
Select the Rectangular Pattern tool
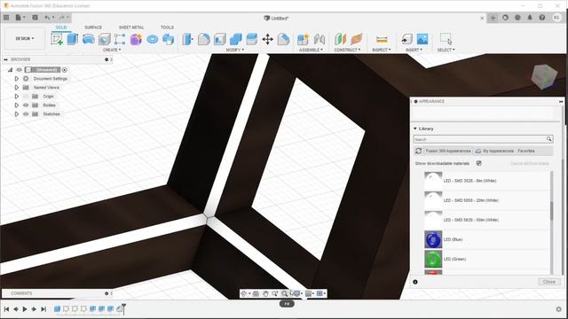click(x=120, y=39)
